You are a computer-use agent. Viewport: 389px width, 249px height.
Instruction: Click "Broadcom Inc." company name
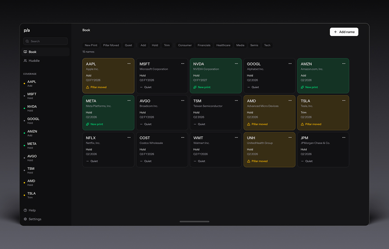coord(149,106)
